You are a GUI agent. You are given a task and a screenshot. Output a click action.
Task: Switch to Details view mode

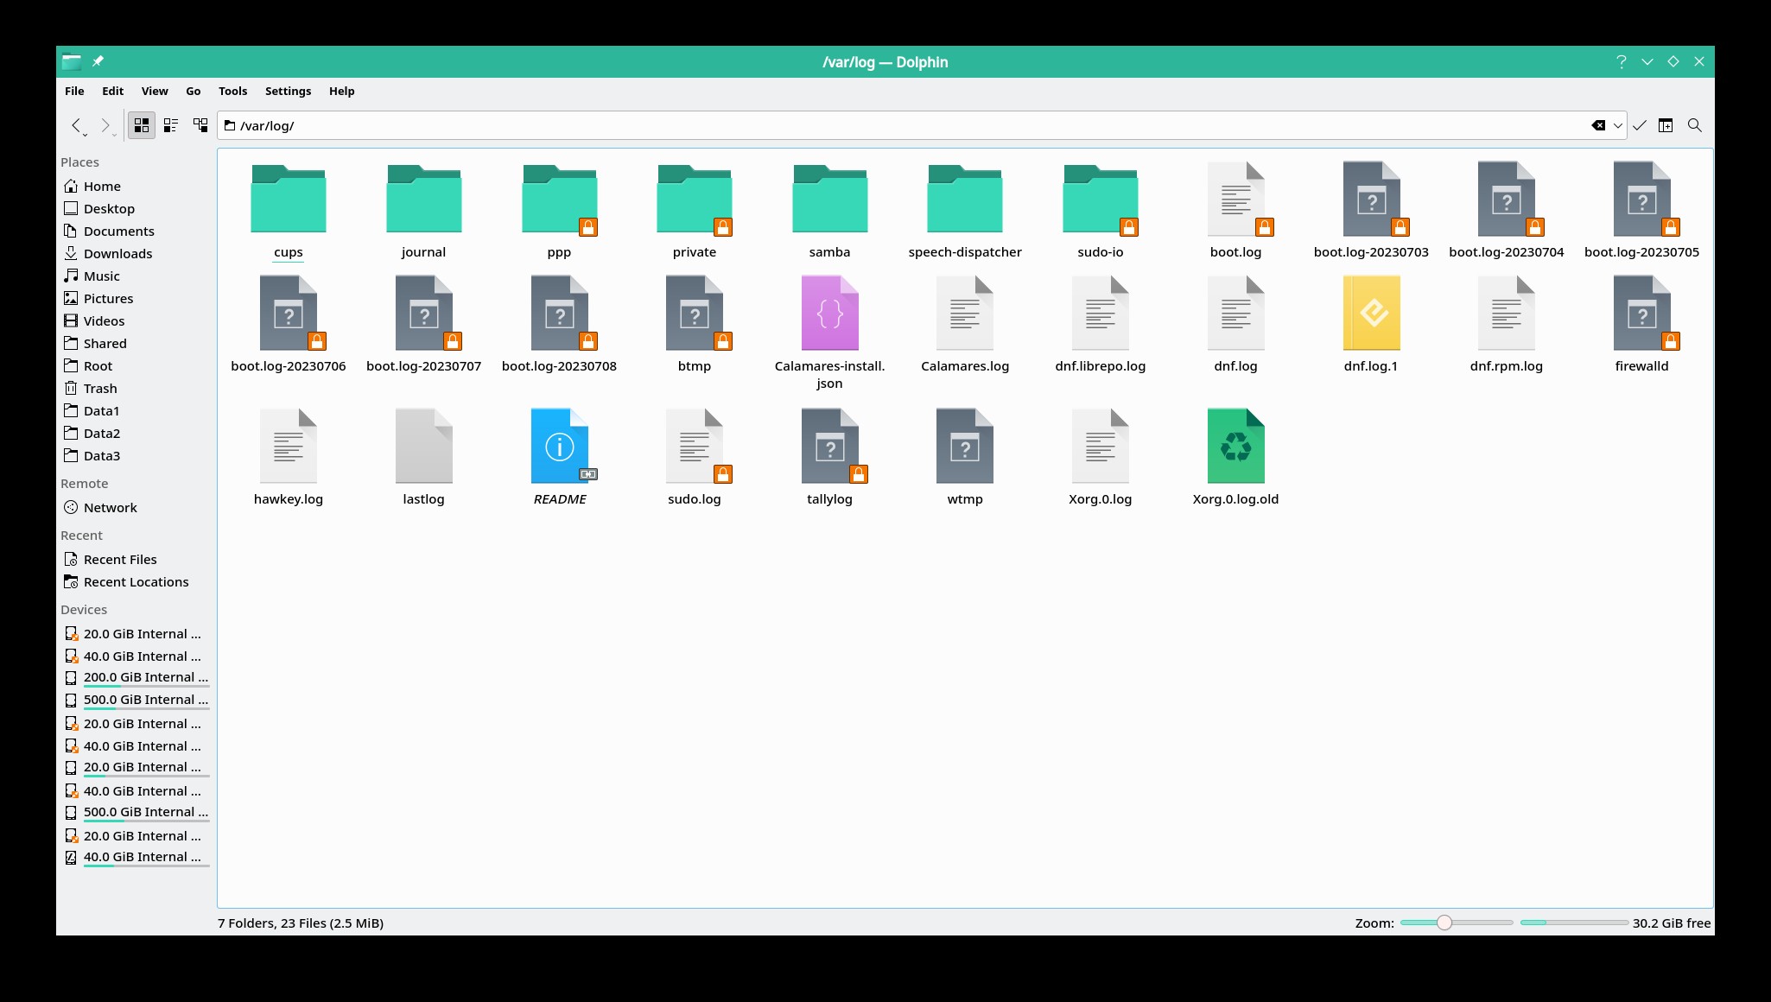tap(200, 125)
